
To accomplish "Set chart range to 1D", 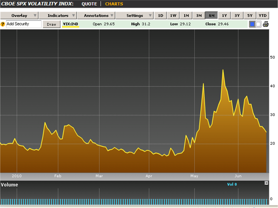I will [161, 15].
